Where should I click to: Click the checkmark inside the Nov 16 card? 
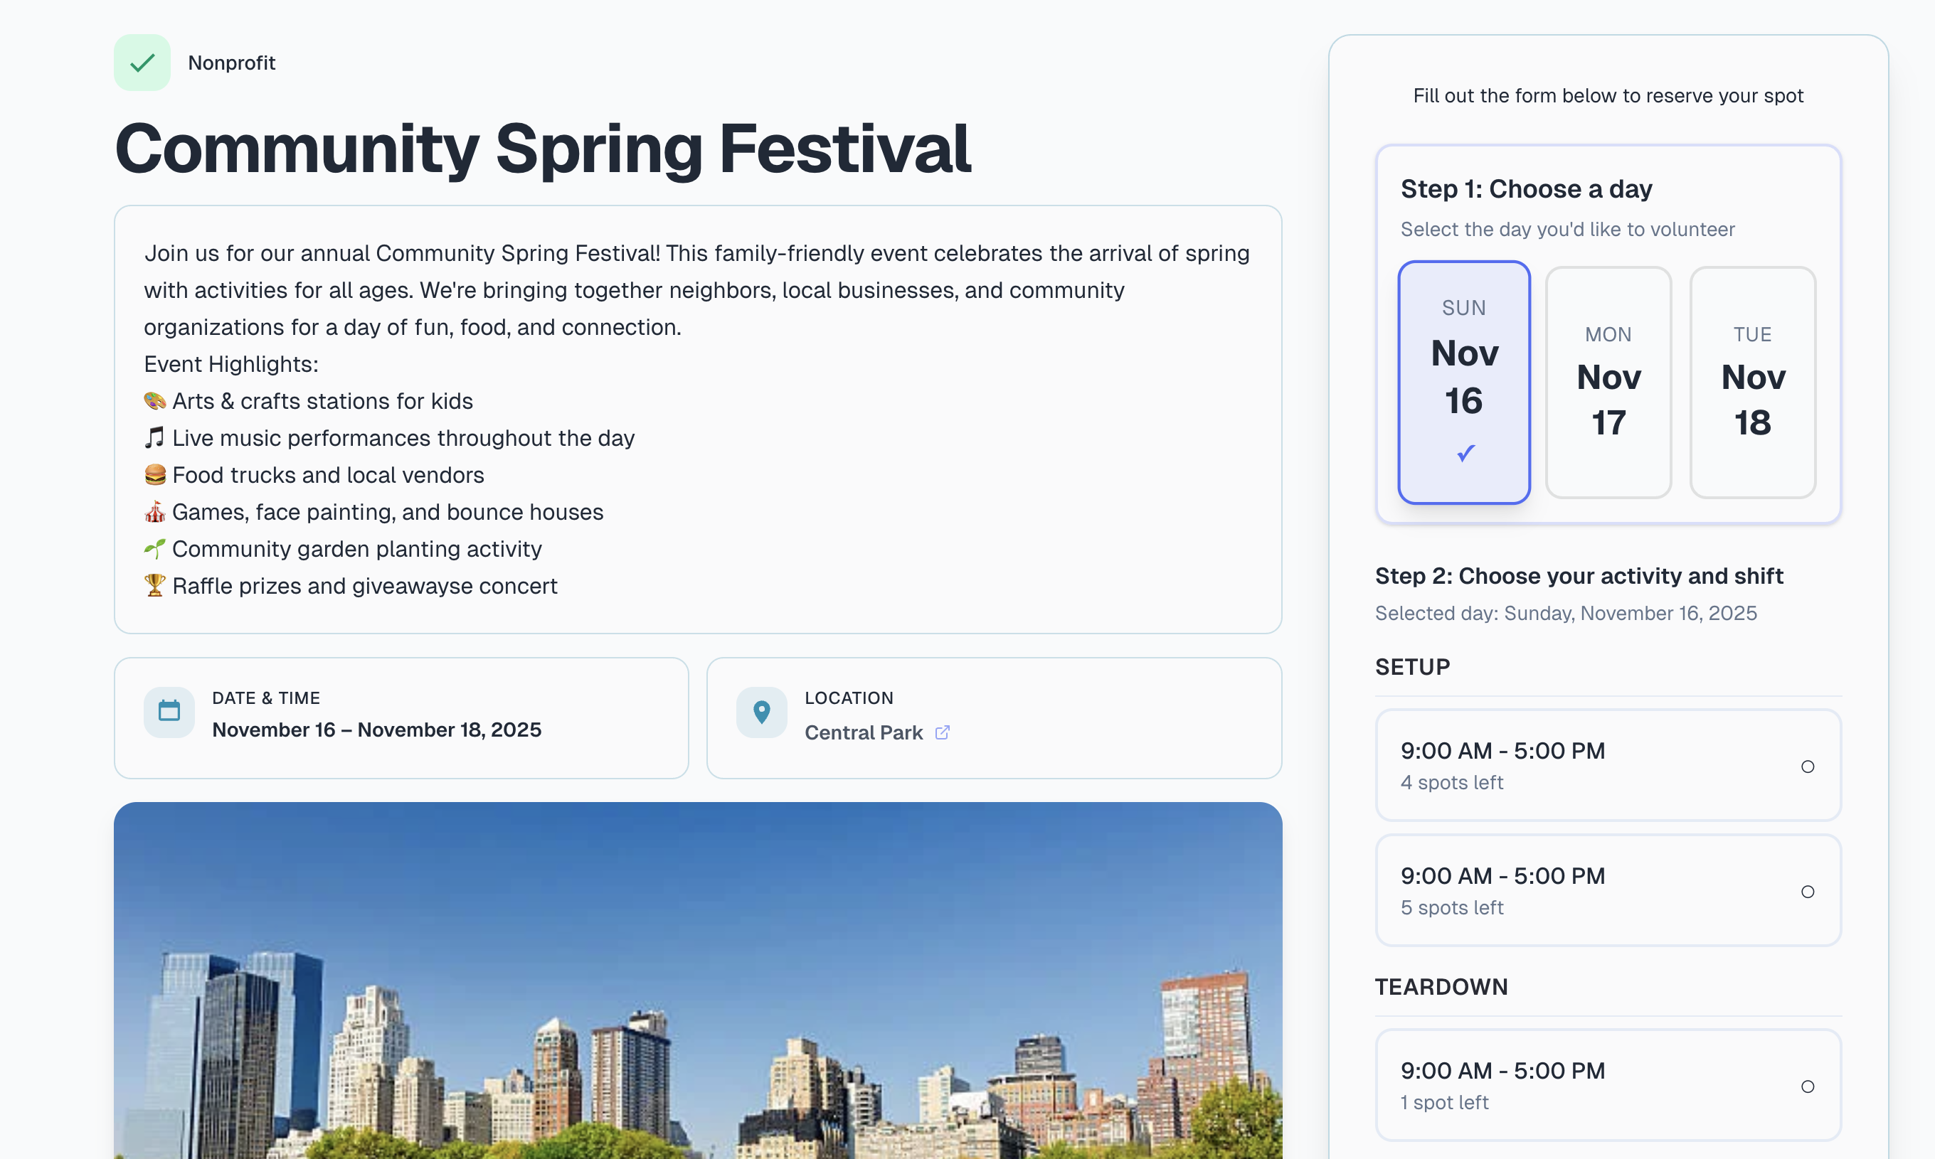1464,452
